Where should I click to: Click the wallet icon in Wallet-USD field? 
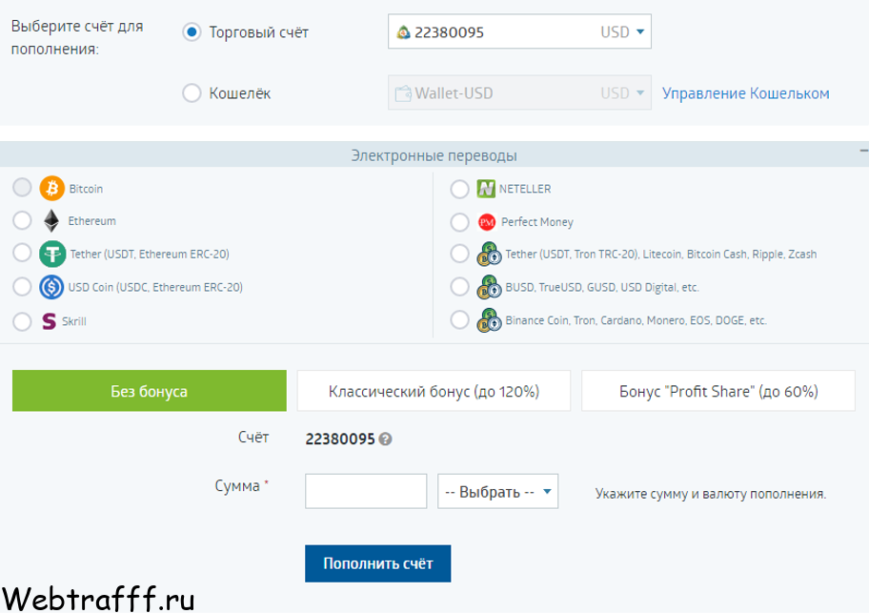pyautogui.click(x=403, y=93)
